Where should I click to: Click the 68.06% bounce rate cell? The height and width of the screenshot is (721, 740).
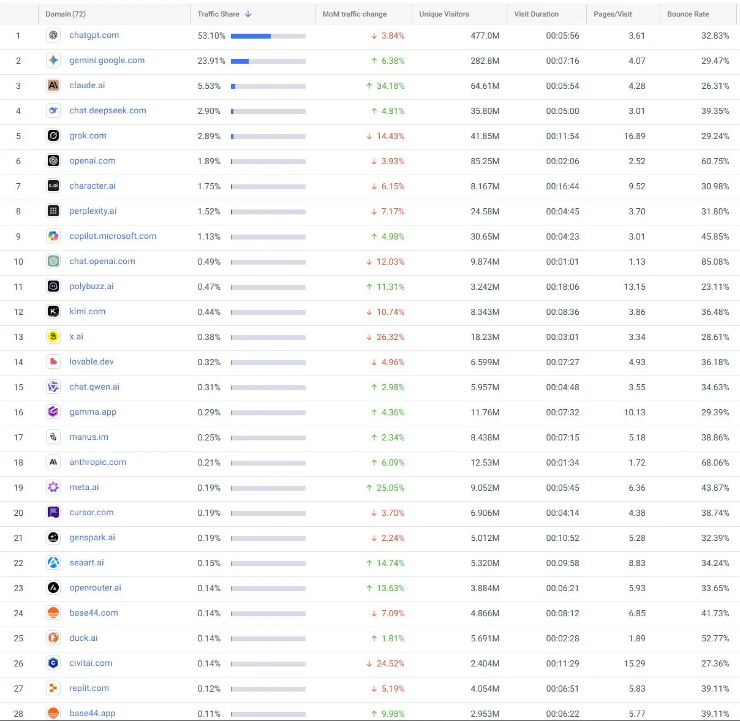(715, 462)
